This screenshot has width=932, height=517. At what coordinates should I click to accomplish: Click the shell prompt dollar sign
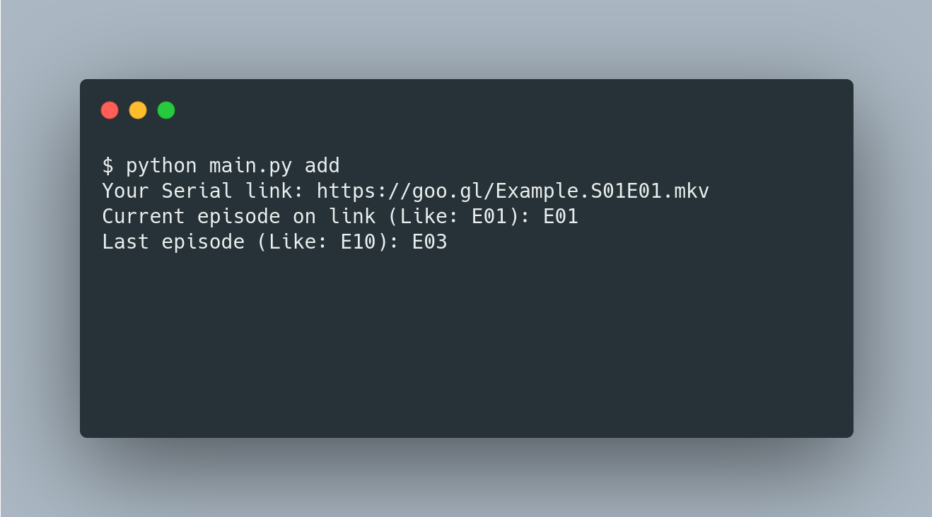(107, 165)
